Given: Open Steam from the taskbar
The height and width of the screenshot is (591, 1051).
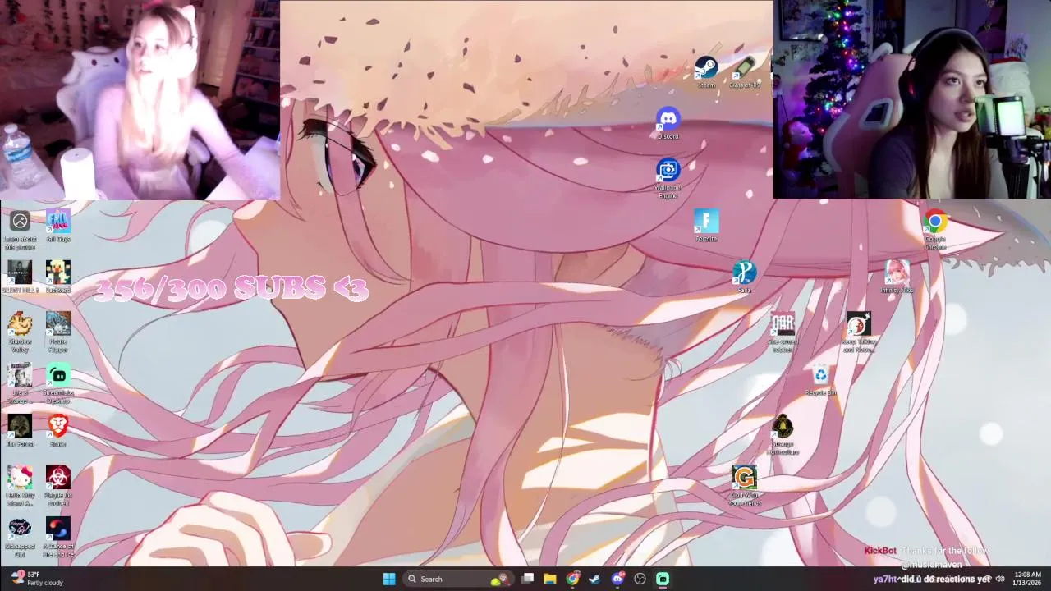Looking at the screenshot, I should 594,579.
